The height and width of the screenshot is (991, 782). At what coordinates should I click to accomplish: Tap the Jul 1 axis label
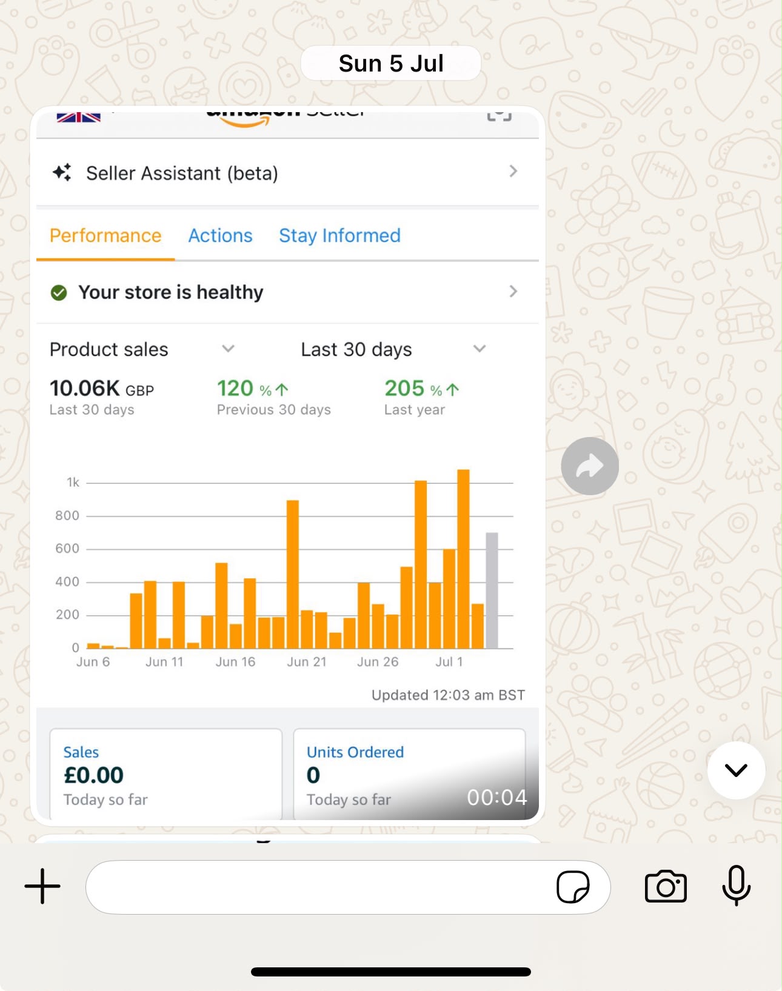click(449, 662)
